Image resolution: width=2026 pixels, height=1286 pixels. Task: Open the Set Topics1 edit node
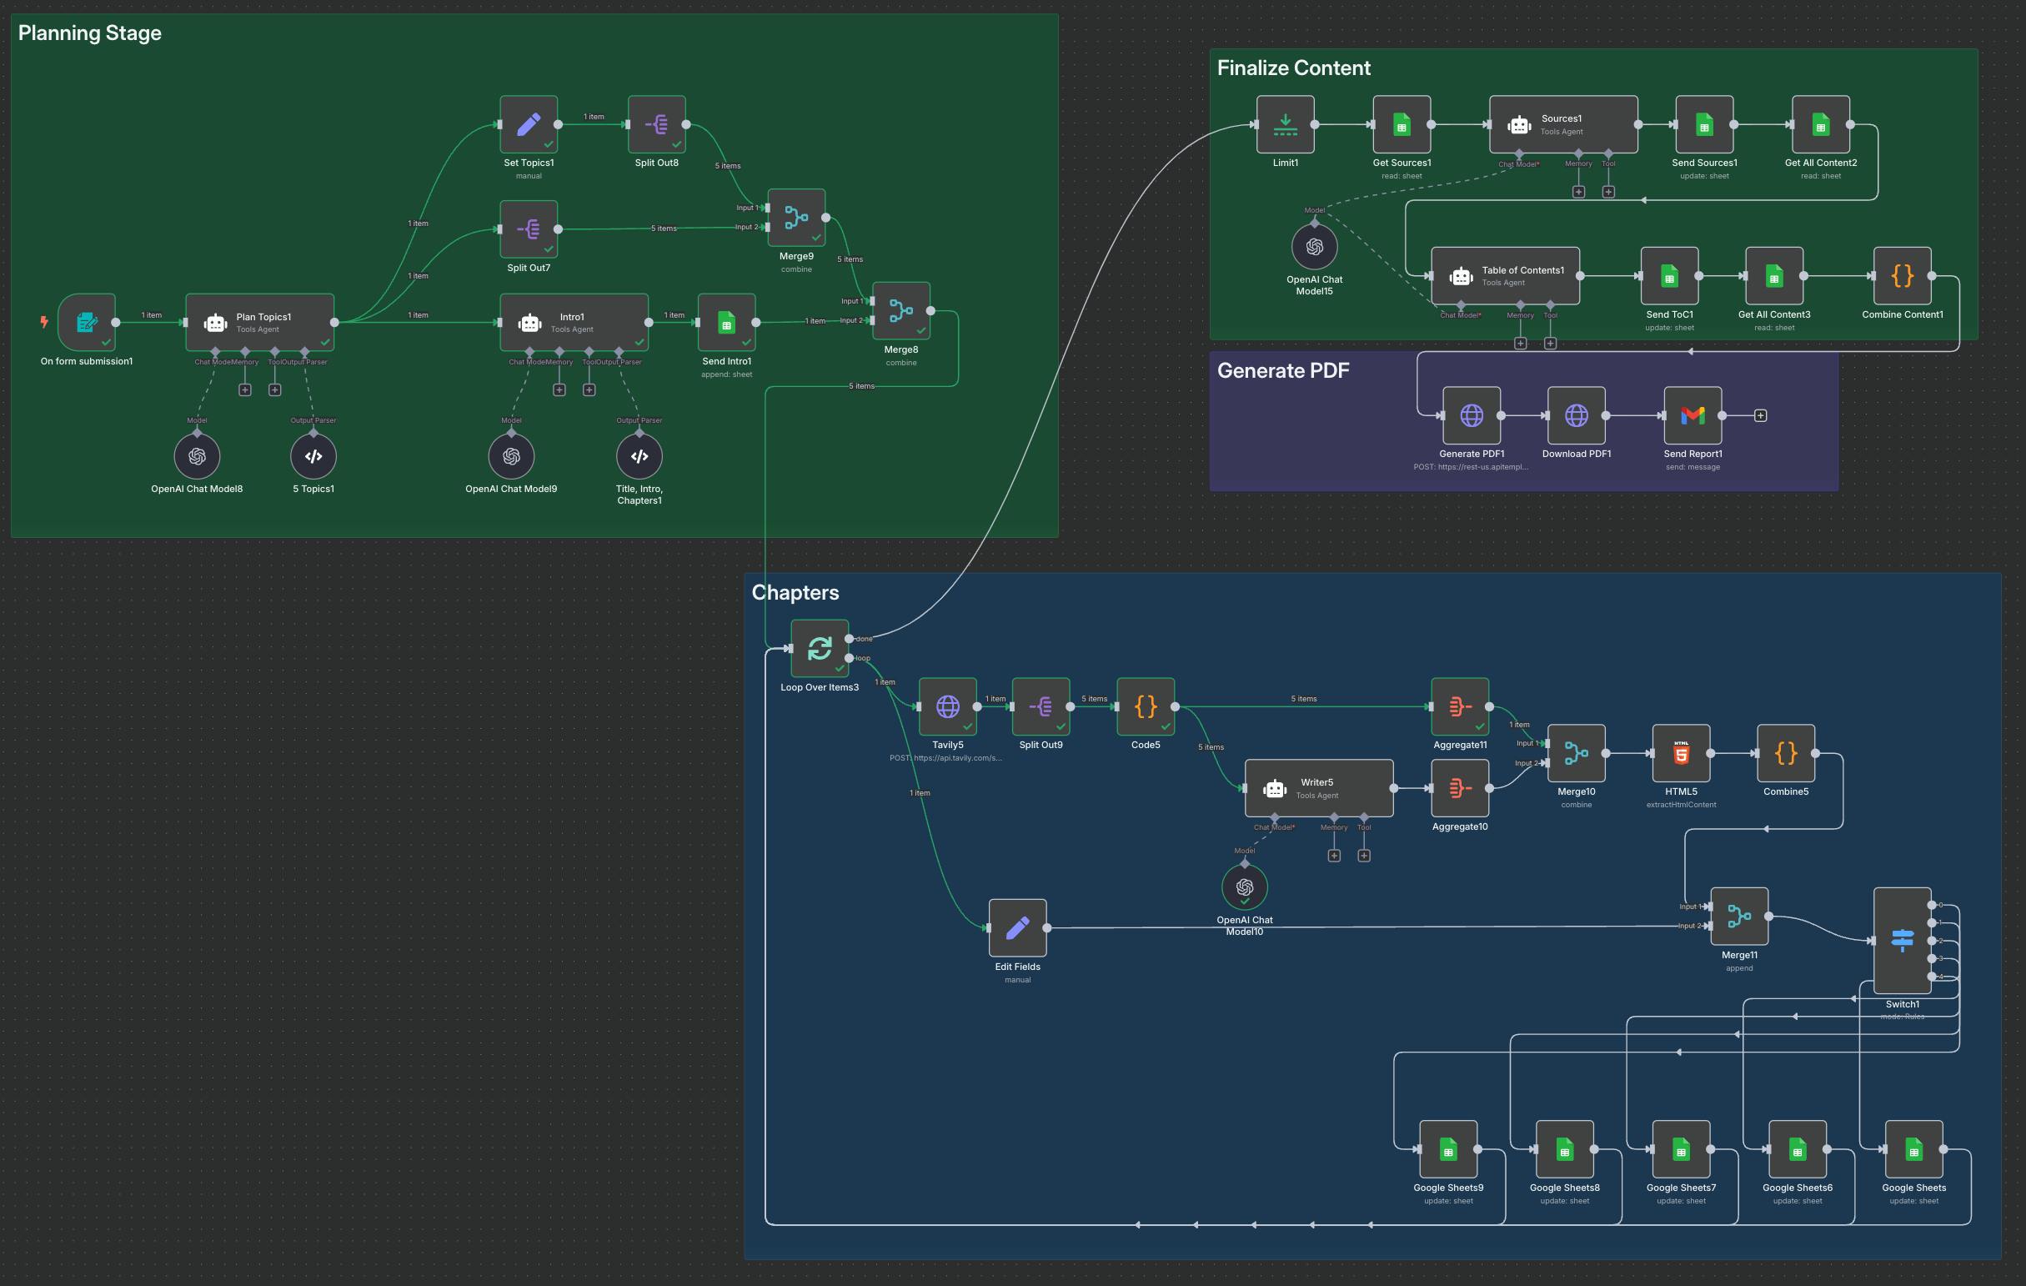point(529,124)
